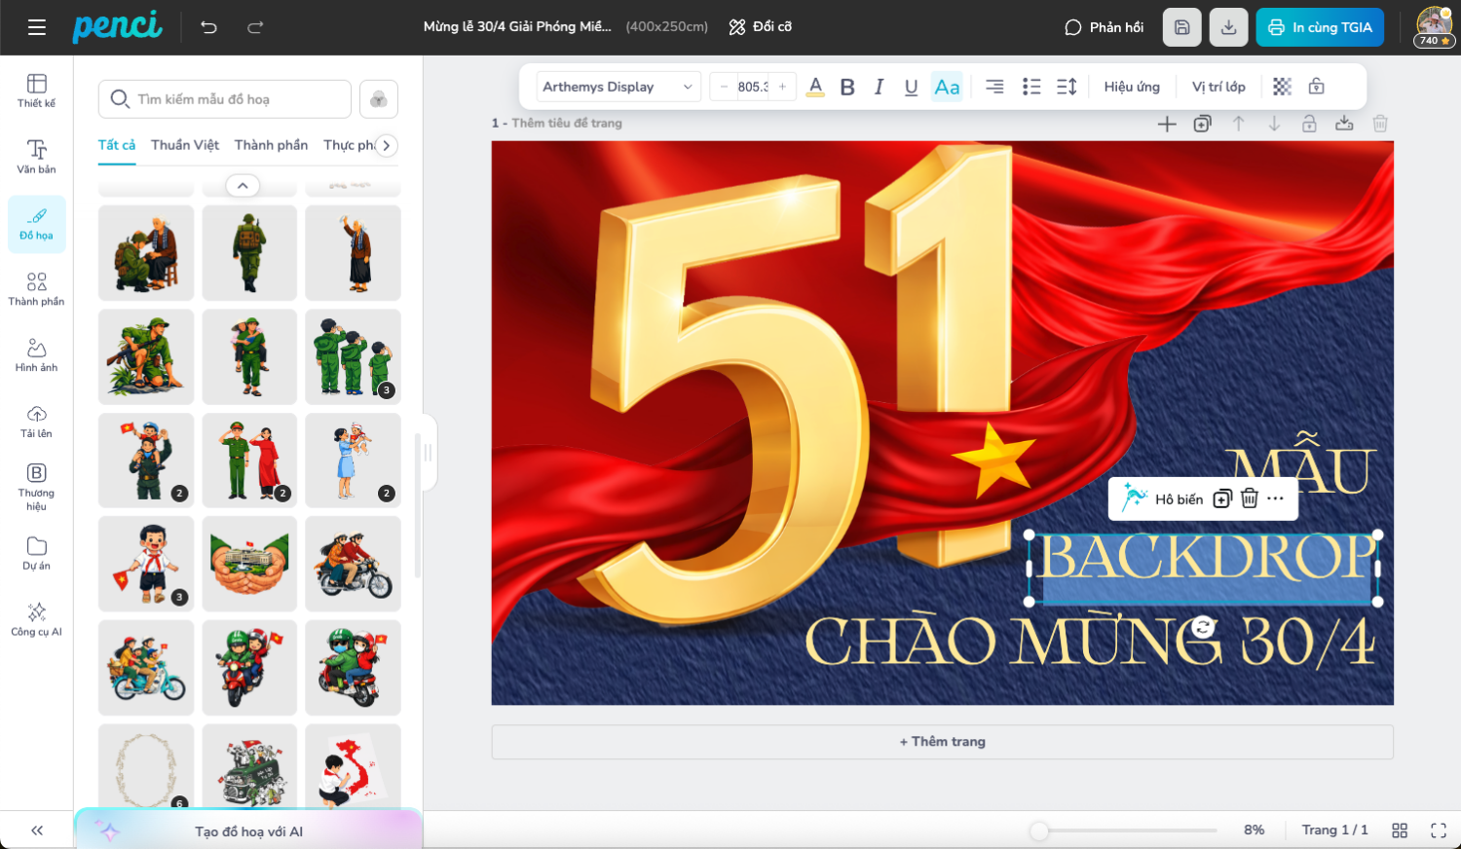Expand more category tabs with right chevron
The height and width of the screenshot is (849, 1461).
pyautogui.click(x=387, y=145)
